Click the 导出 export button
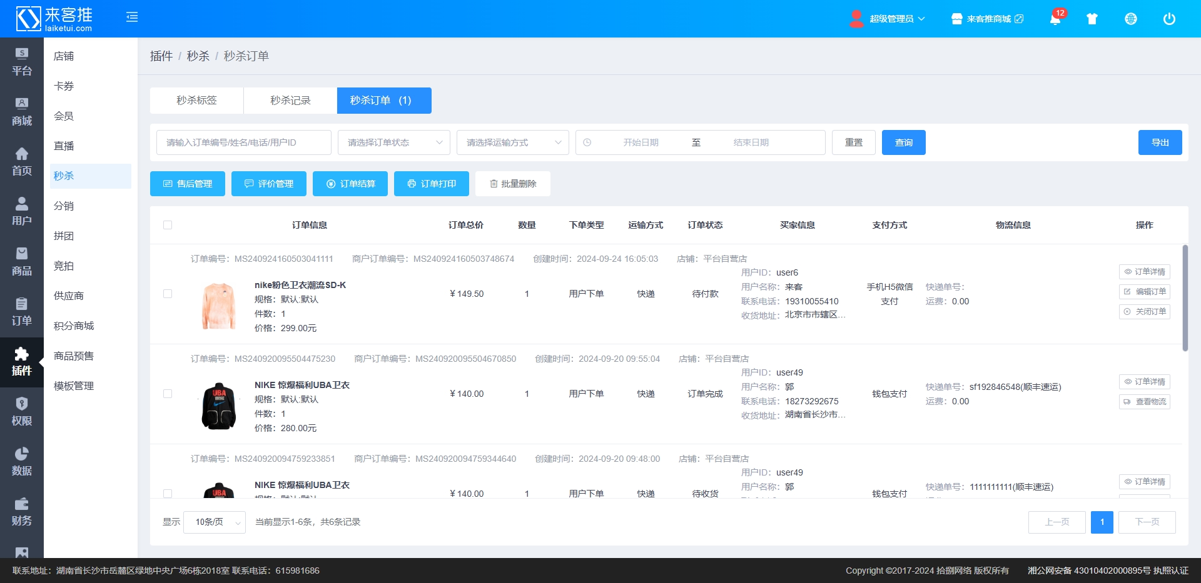1201x583 pixels. 1160,142
